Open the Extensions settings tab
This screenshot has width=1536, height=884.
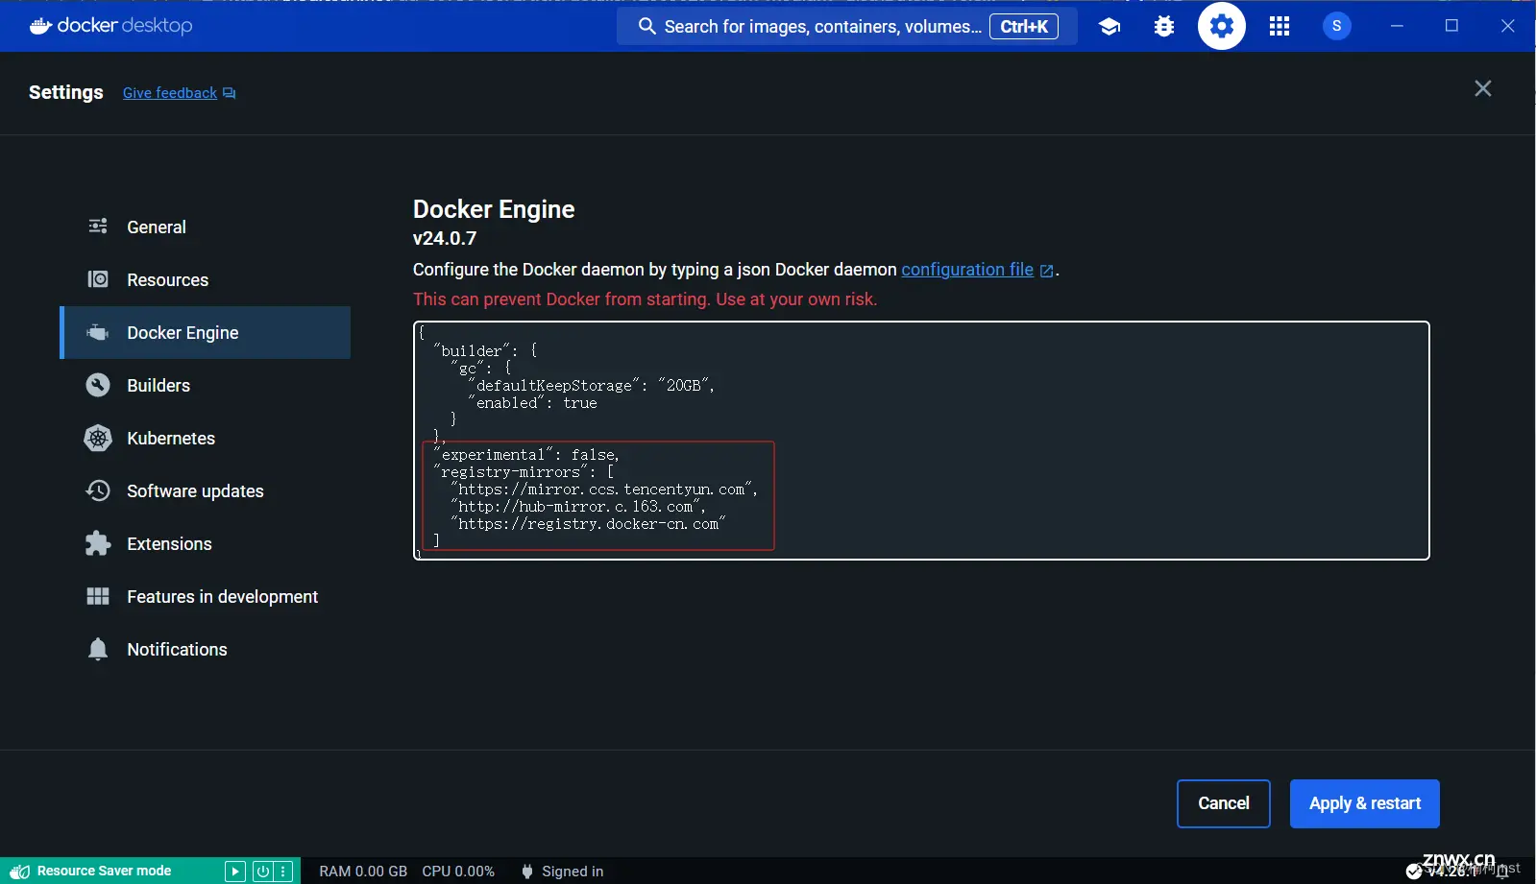coord(205,543)
